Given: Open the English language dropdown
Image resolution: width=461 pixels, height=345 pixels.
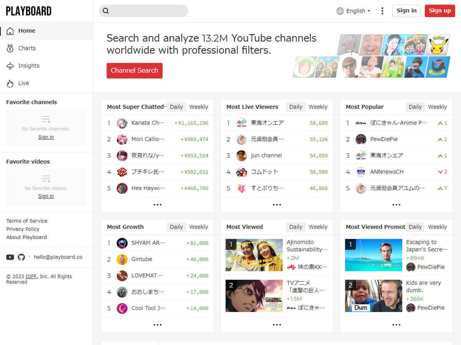Looking at the screenshot, I should [x=353, y=11].
